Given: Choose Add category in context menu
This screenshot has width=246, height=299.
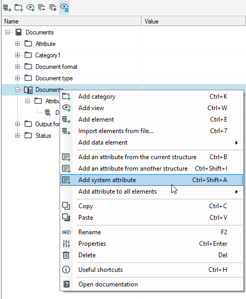Looking at the screenshot, I should coord(151,97).
